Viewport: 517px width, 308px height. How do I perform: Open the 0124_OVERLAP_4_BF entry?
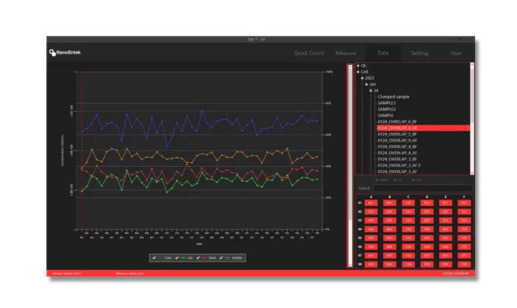point(397,146)
